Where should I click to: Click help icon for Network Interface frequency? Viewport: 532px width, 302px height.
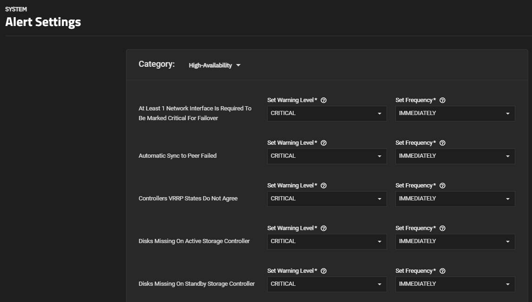coord(442,100)
